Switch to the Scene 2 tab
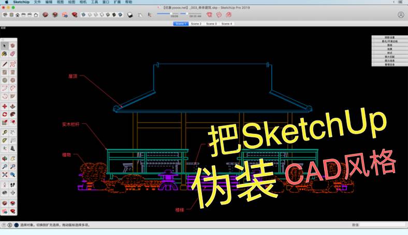Image resolution: width=408 pixels, height=235 pixels. [196, 24]
